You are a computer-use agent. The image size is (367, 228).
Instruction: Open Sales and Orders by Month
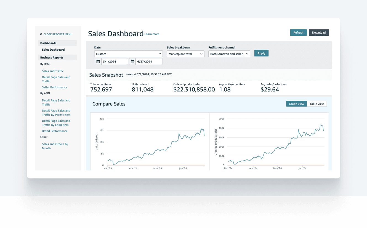point(55,146)
